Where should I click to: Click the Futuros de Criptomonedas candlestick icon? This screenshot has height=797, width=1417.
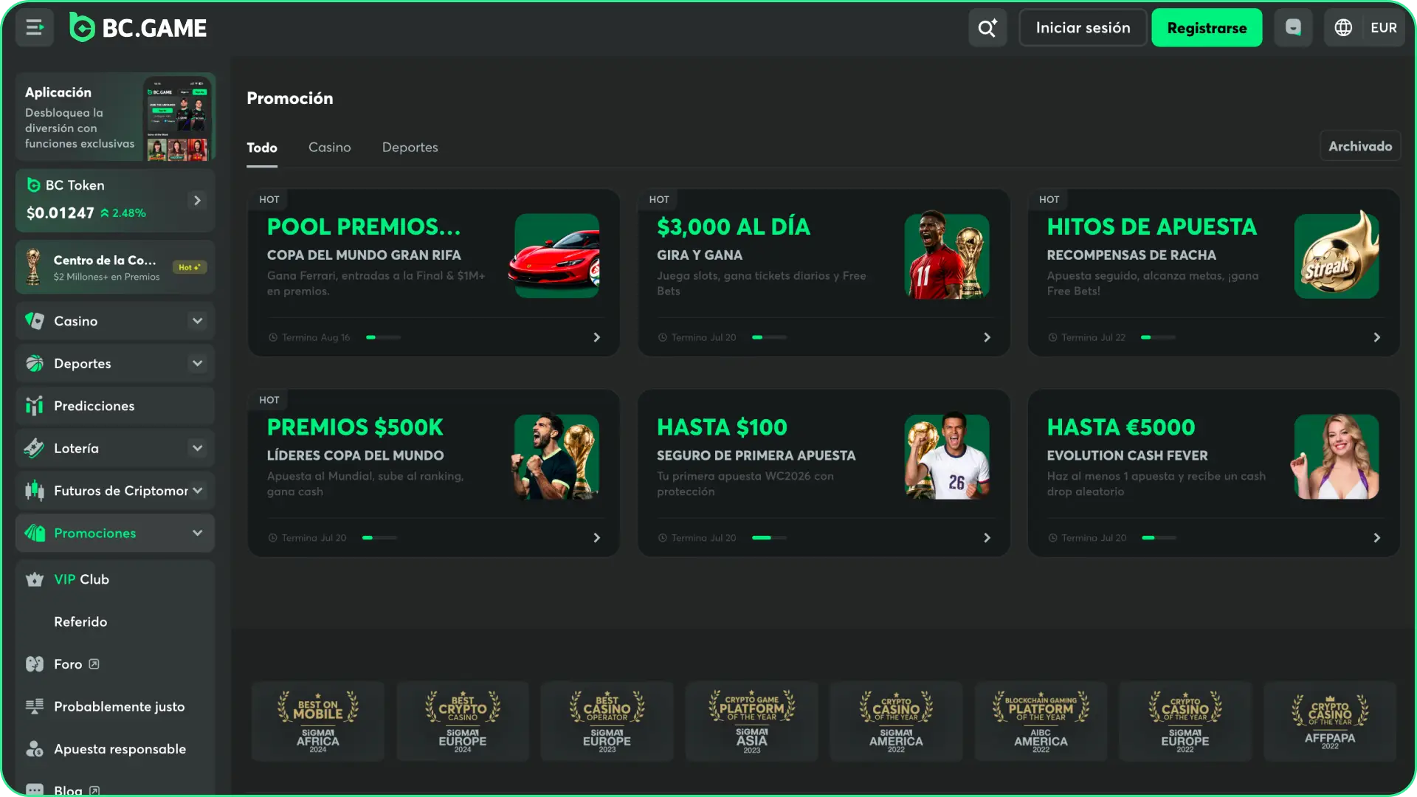[x=35, y=491]
